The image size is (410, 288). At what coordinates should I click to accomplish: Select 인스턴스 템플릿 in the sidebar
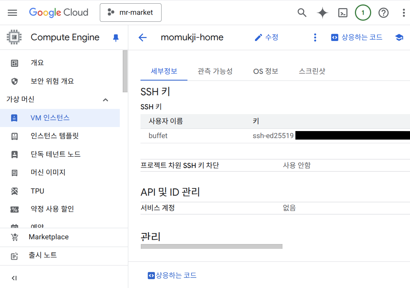[55, 136]
